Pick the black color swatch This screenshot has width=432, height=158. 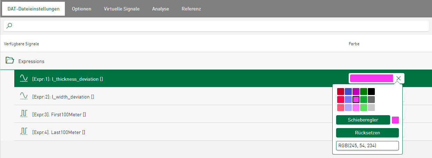coord(371,92)
